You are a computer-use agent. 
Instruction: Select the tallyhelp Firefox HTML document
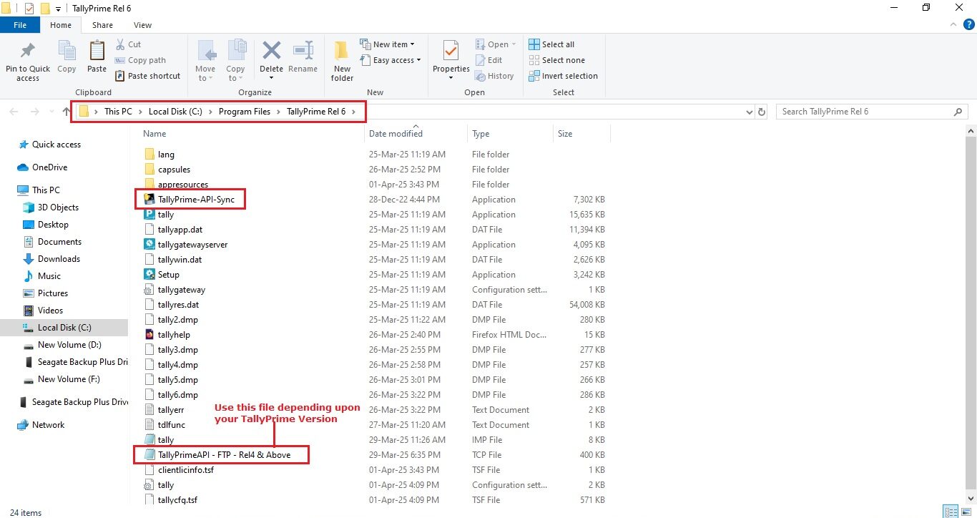167,335
